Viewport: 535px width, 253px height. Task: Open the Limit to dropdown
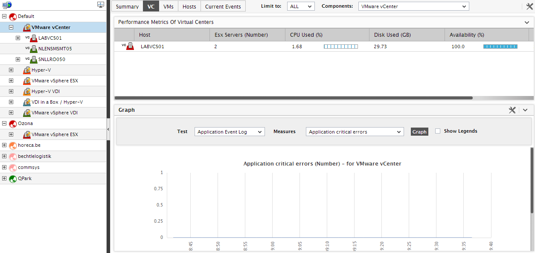301,6
